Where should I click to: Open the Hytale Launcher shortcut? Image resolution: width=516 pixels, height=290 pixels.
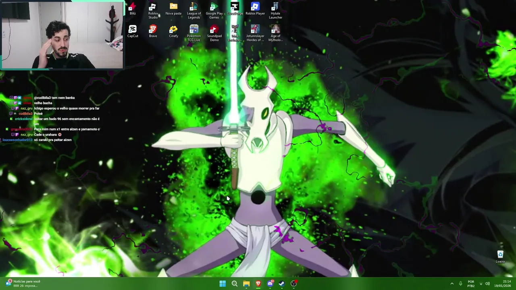275,11
